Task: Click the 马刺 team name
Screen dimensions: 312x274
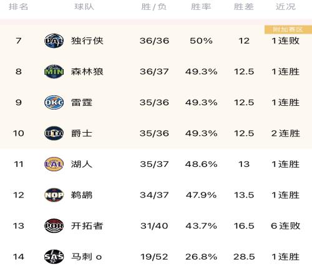Action: coord(82,257)
